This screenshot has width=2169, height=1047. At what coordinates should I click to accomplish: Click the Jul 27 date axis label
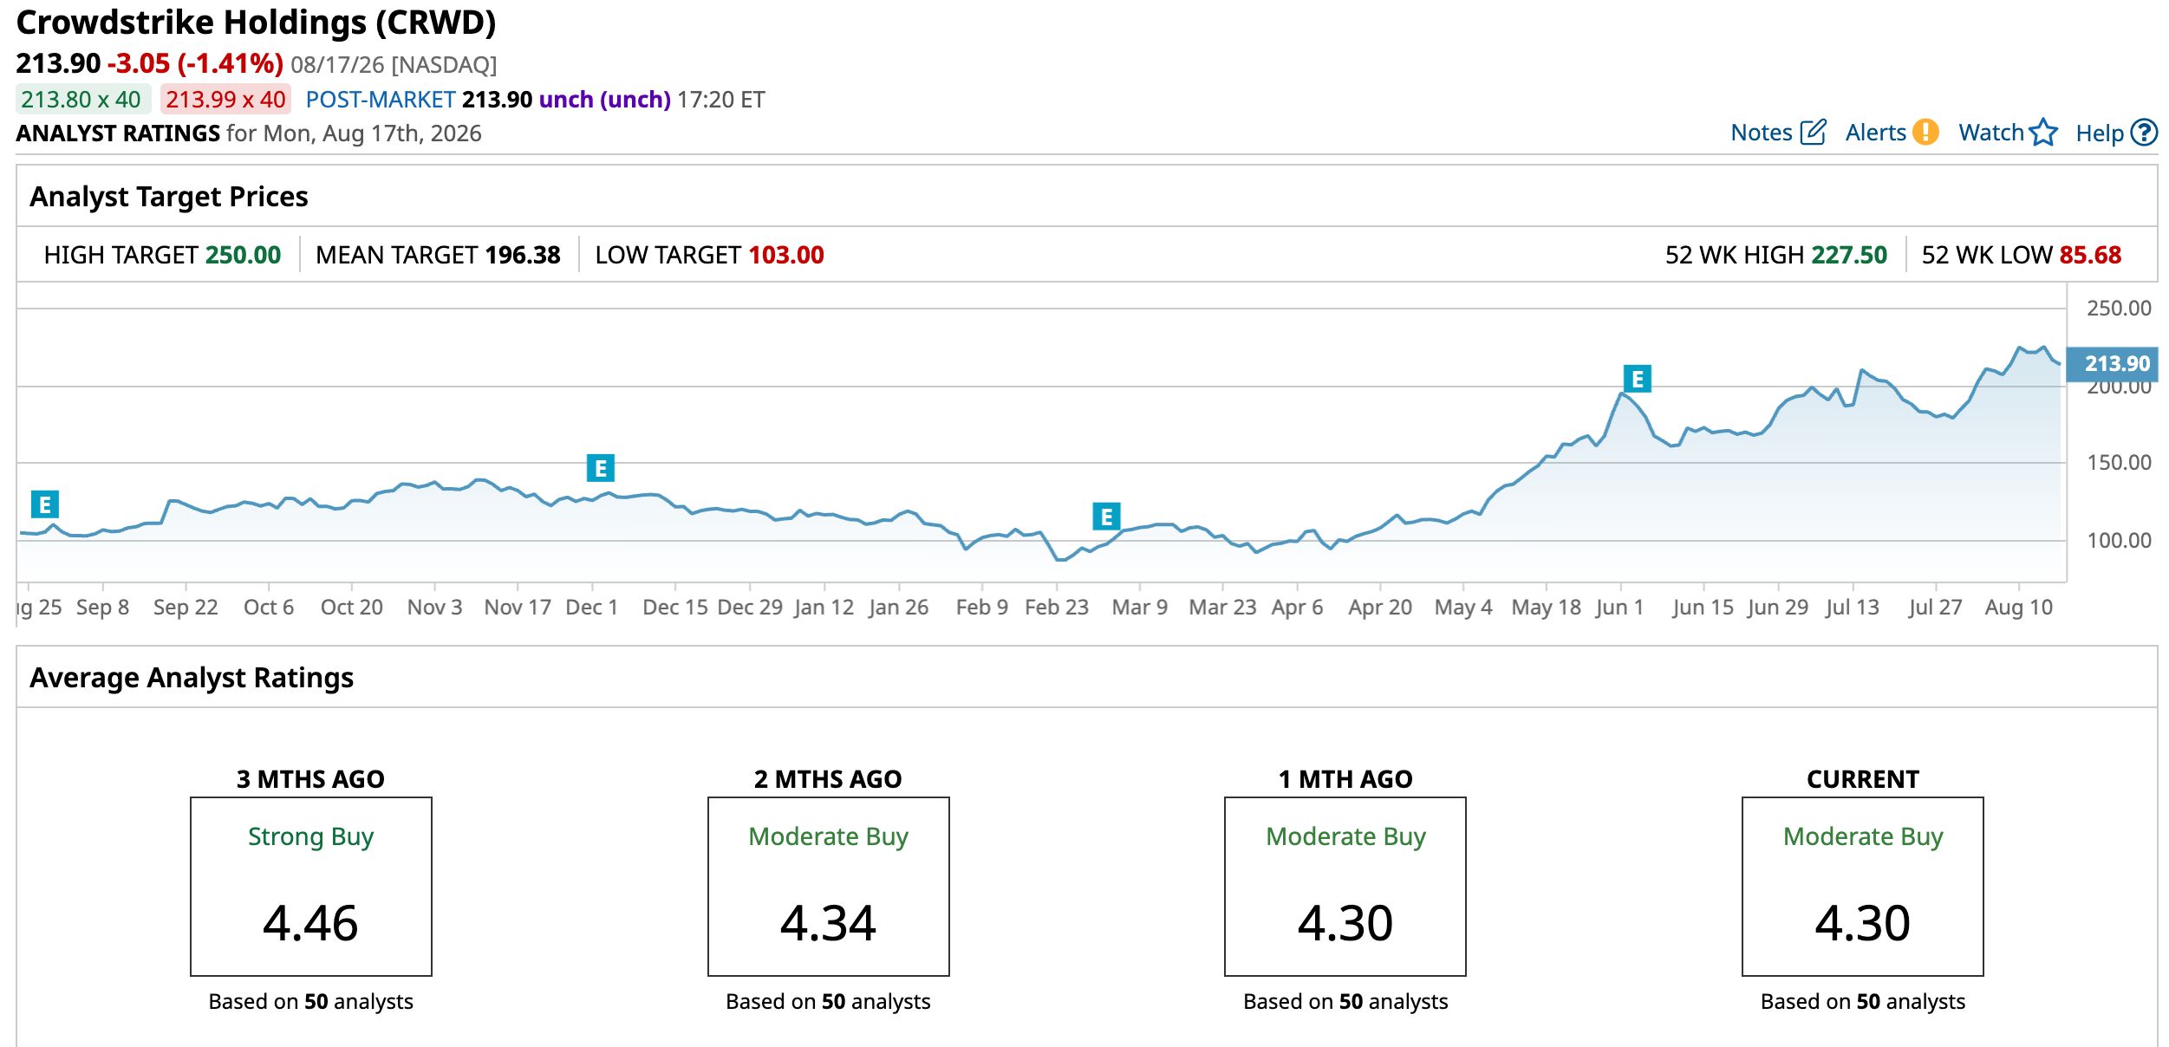pos(1935,608)
